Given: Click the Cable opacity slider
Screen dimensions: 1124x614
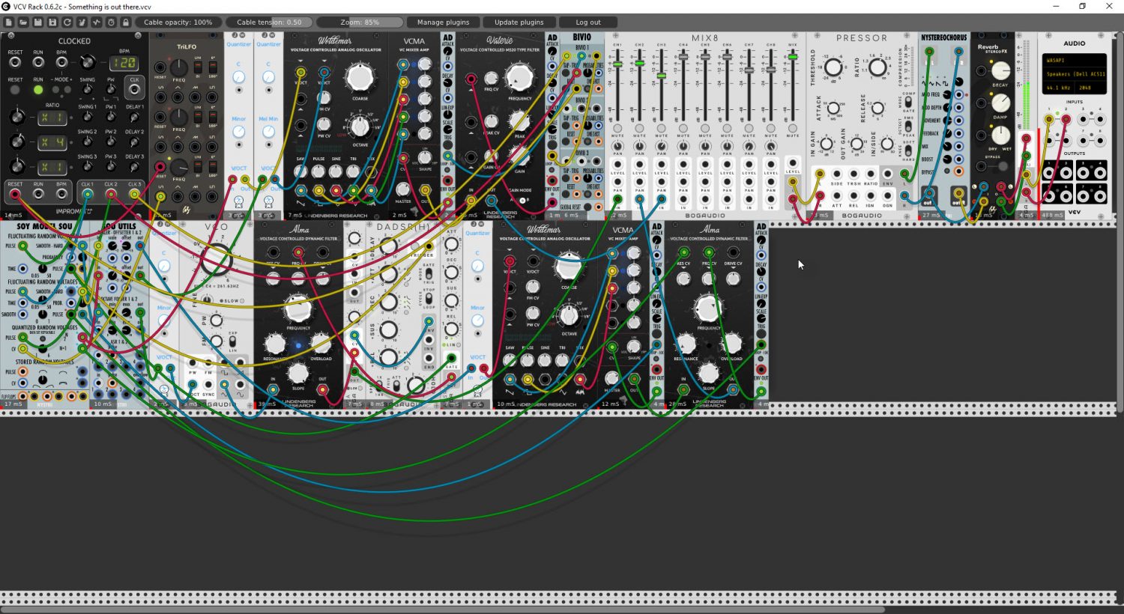Looking at the screenshot, I should pyautogui.click(x=178, y=22).
